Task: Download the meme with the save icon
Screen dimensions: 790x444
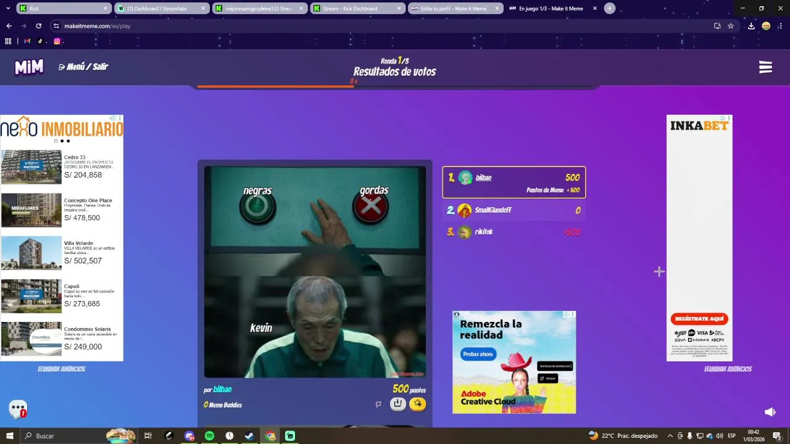Action: pos(398,404)
